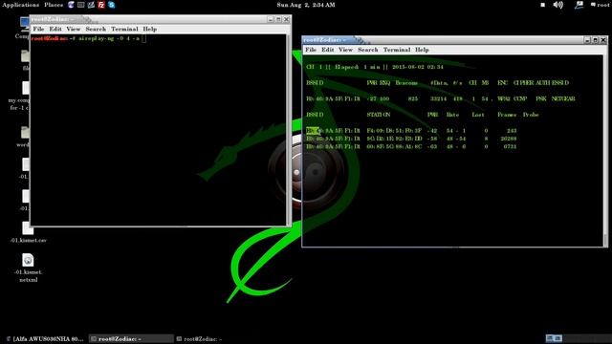
Task: Open Search menu in right terminal window
Action: 367,50
